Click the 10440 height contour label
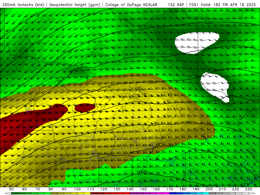 (x=204, y=102)
